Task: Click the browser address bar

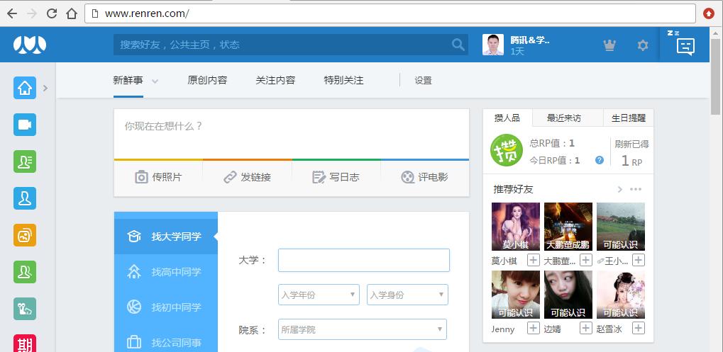Action: [390, 13]
